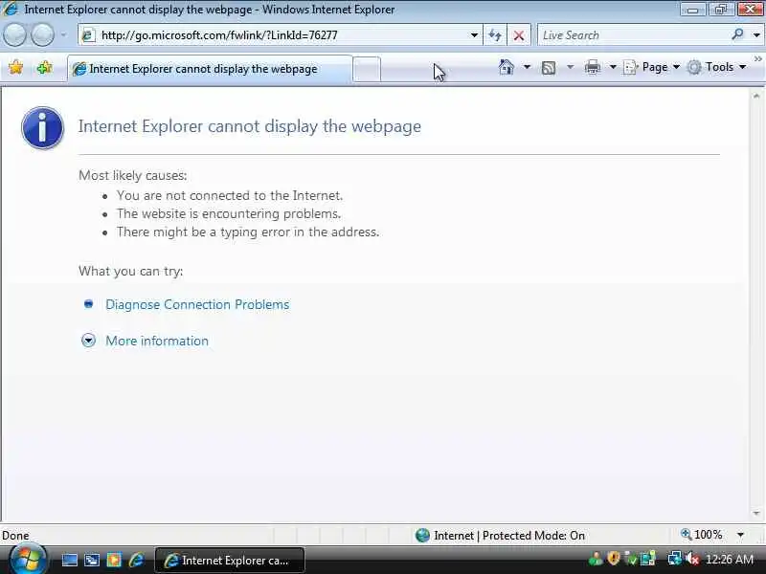Click the 'Done' status bar text
766x574 pixels.
pyautogui.click(x=15, y=536)
